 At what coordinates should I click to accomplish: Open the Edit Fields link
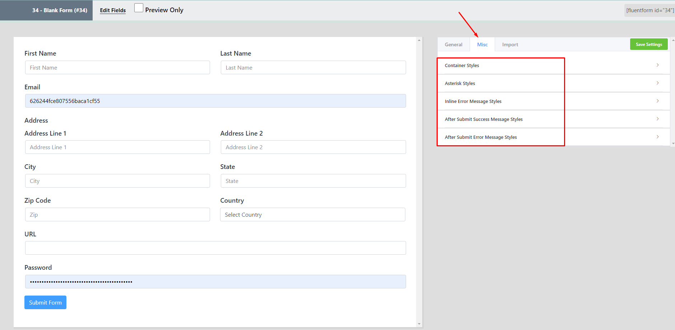(x=113, y=10)
